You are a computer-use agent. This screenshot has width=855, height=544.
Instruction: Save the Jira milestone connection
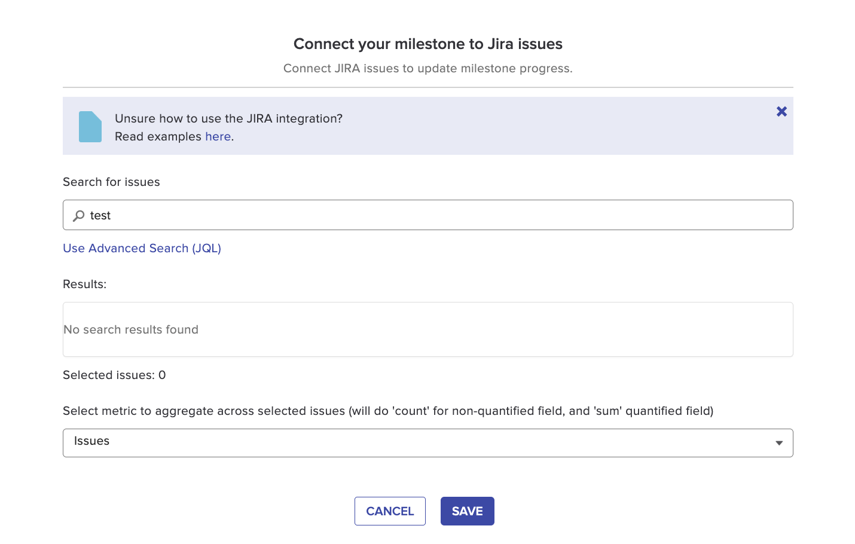tap(467, 511)
